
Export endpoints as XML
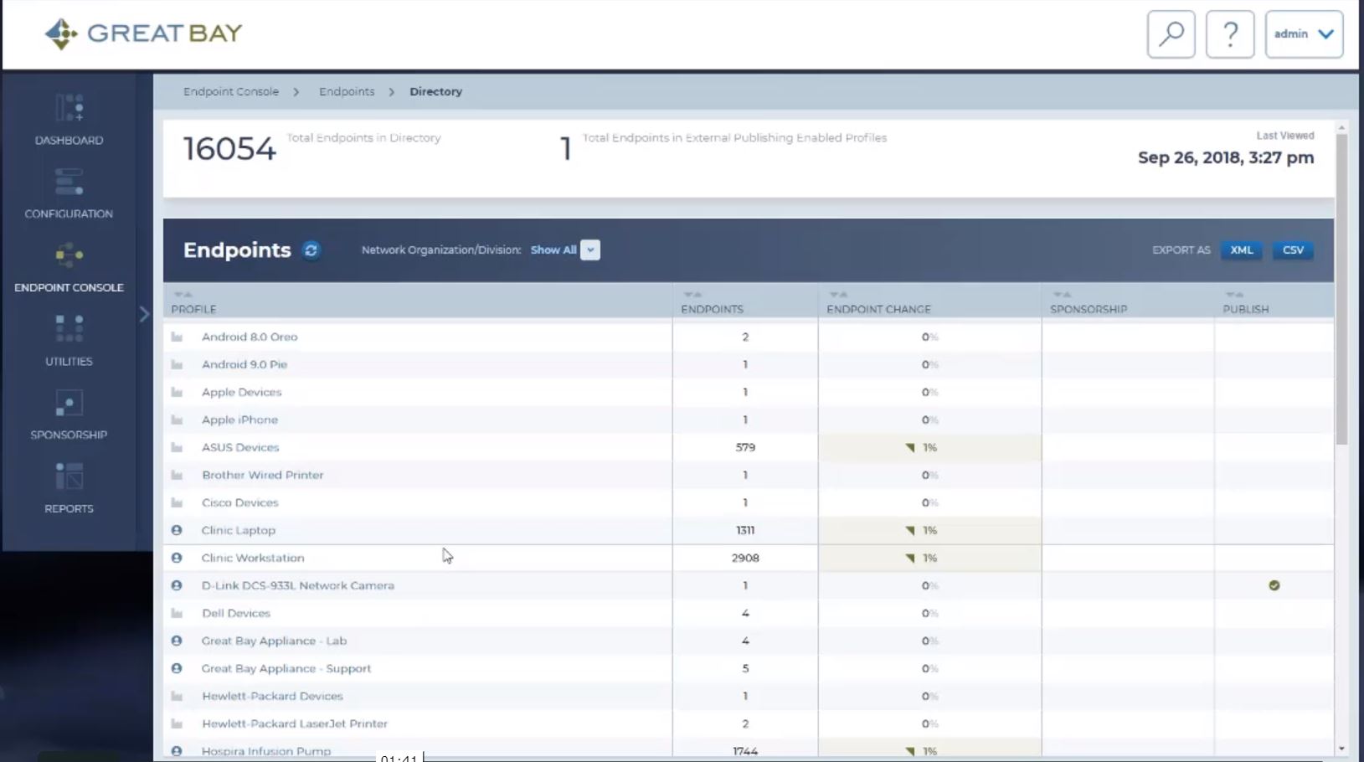1241,250
